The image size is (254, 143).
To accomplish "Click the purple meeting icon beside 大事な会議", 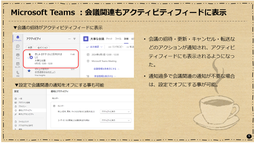I will coord(86,39).
